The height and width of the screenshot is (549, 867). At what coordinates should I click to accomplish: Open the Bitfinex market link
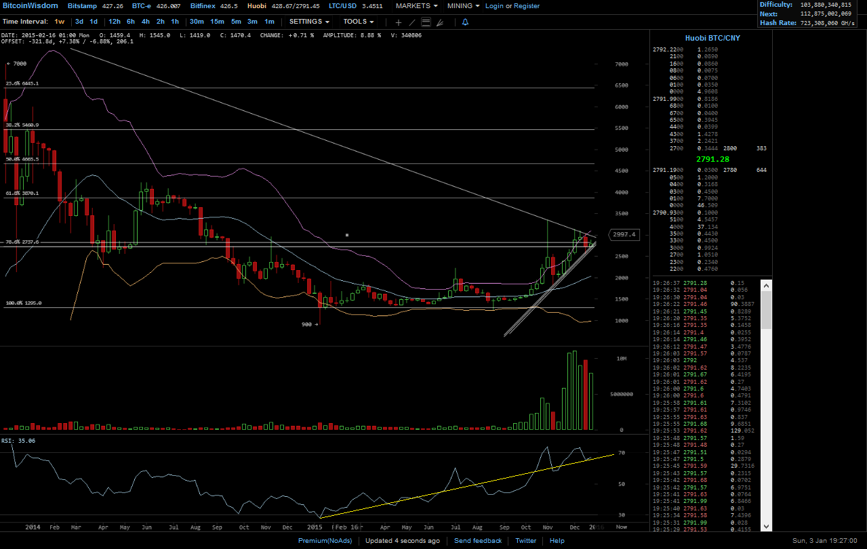(x=203, y=5)
